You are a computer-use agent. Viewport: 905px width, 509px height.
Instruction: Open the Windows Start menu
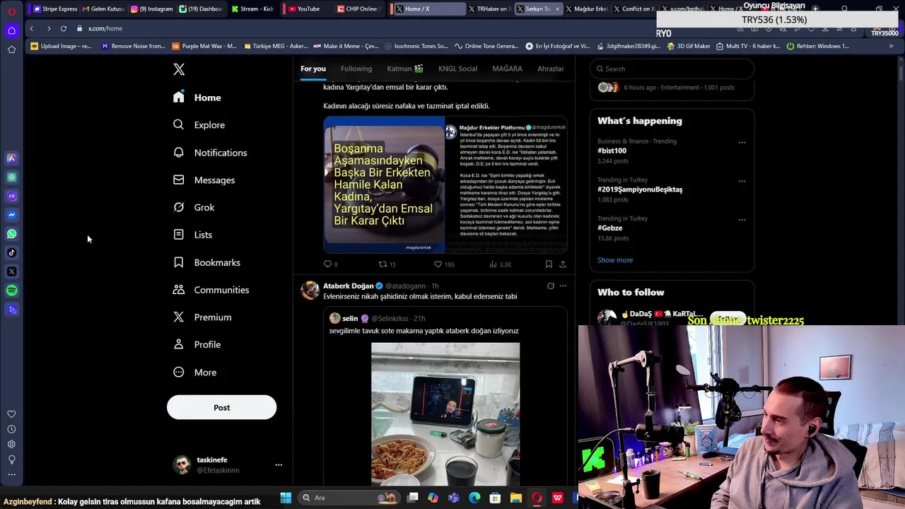[x=286, y=498]
